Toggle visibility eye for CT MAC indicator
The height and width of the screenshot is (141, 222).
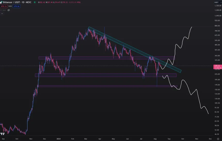(x=9, y=10)
